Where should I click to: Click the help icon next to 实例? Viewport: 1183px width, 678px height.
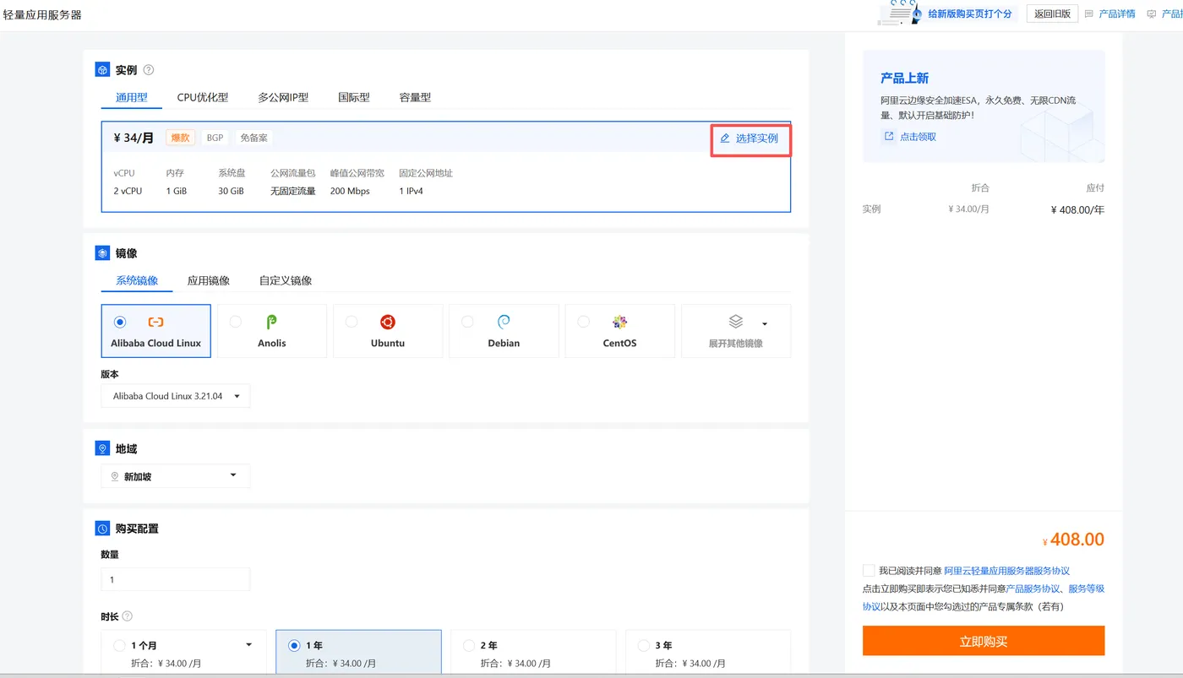pos(149,70)
